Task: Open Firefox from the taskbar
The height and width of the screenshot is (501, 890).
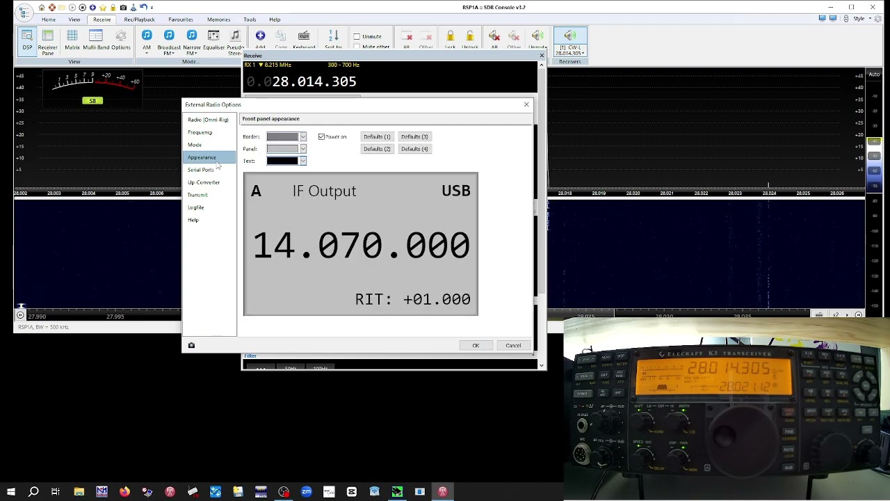Action: tap(124, 492)
